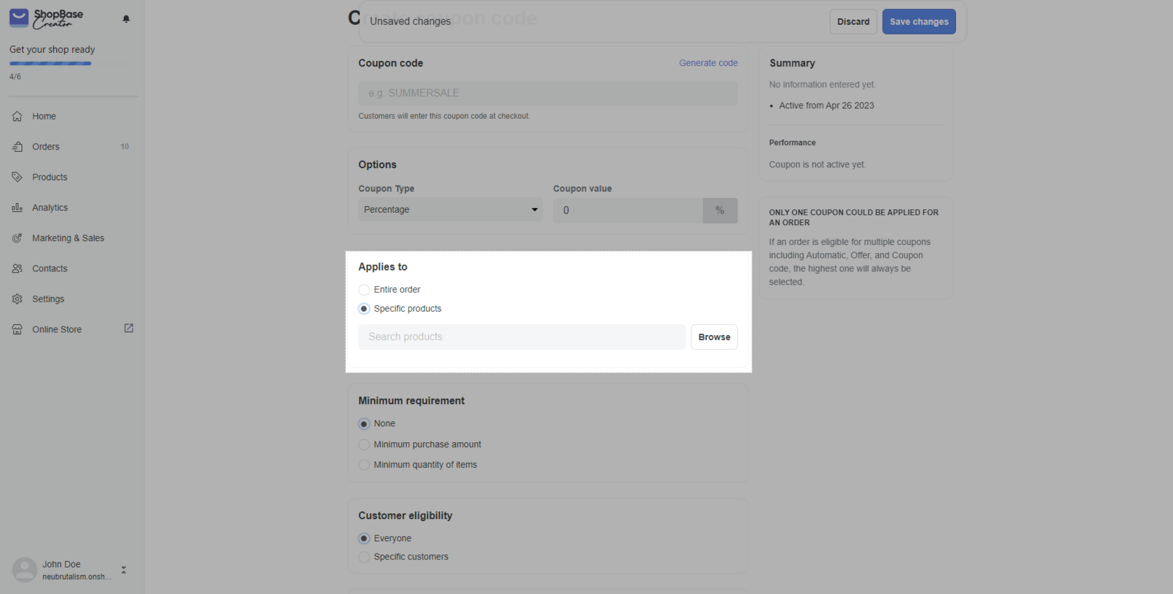
Task: Click the Marketing & Sales target icon
Action: 17,238
